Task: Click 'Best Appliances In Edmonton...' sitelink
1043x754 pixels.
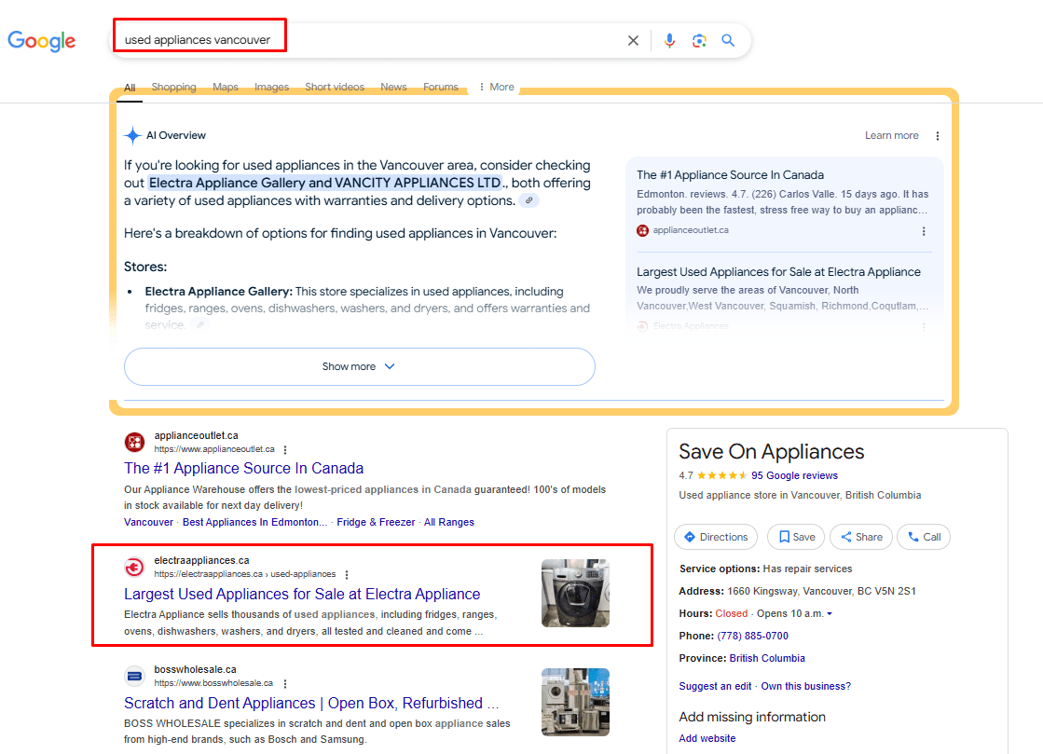Action: point(254,523)
